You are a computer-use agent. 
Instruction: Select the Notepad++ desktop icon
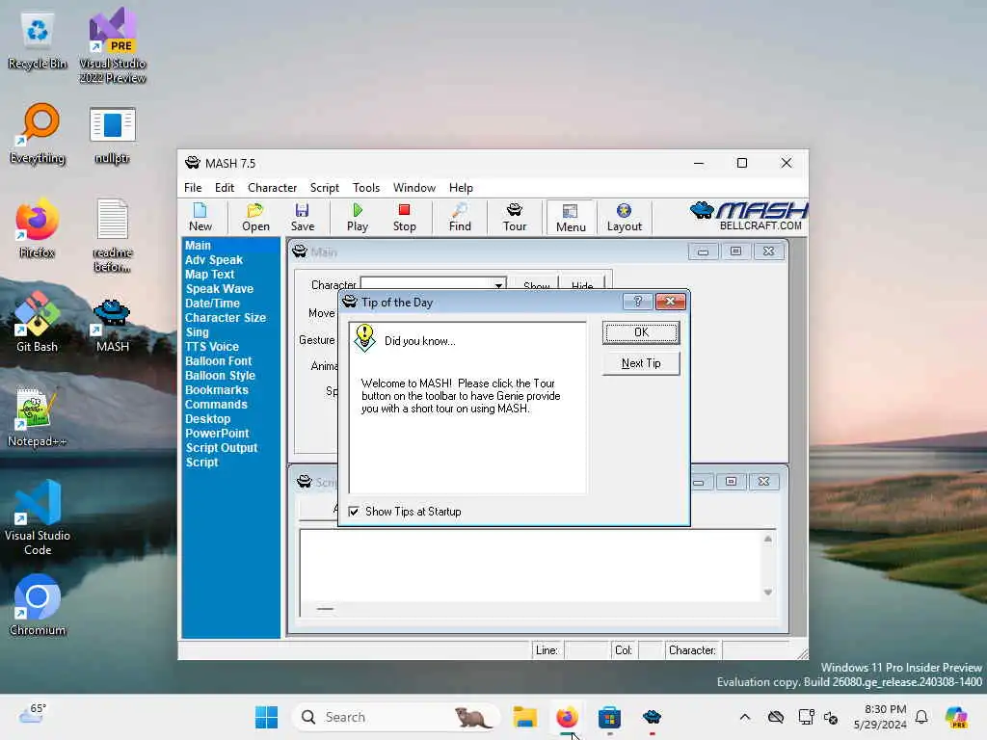[x=38, y=417]
